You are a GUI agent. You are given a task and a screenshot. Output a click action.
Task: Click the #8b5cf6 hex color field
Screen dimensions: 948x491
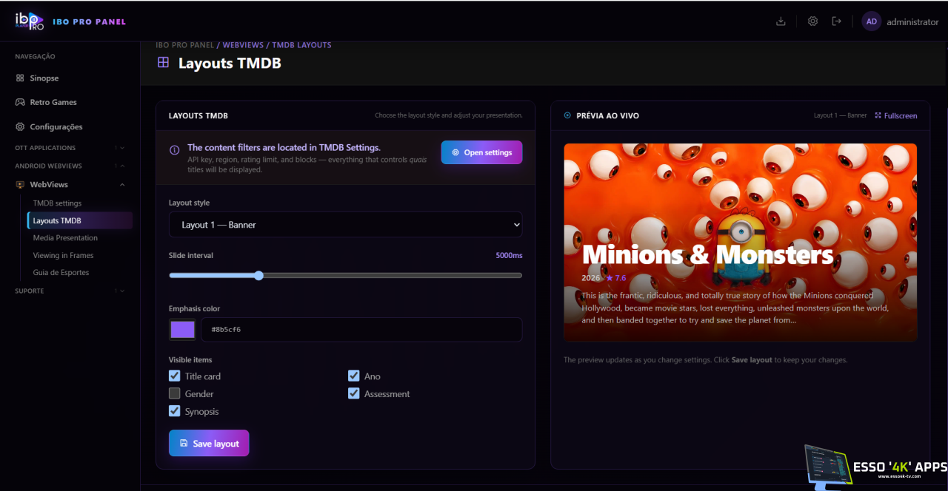(361, 330)
